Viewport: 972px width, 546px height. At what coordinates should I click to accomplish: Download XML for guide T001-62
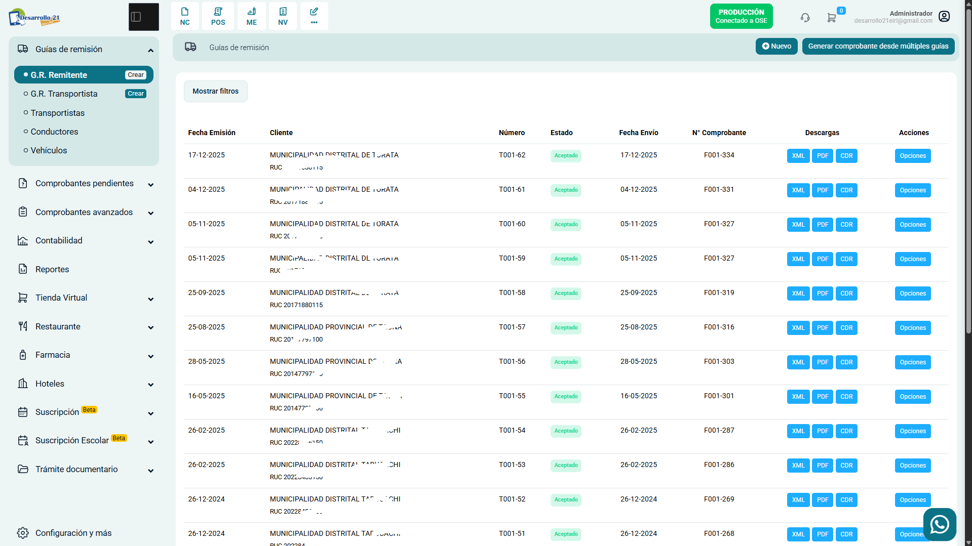pyautogui.click(x=798, y=156)
